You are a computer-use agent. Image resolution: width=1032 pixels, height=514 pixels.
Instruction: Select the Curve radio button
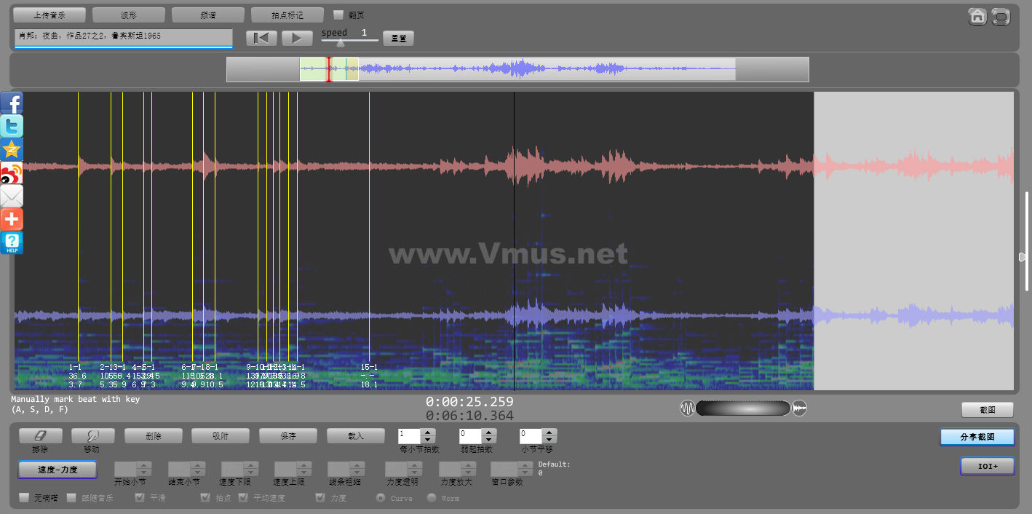pos(380,498)
